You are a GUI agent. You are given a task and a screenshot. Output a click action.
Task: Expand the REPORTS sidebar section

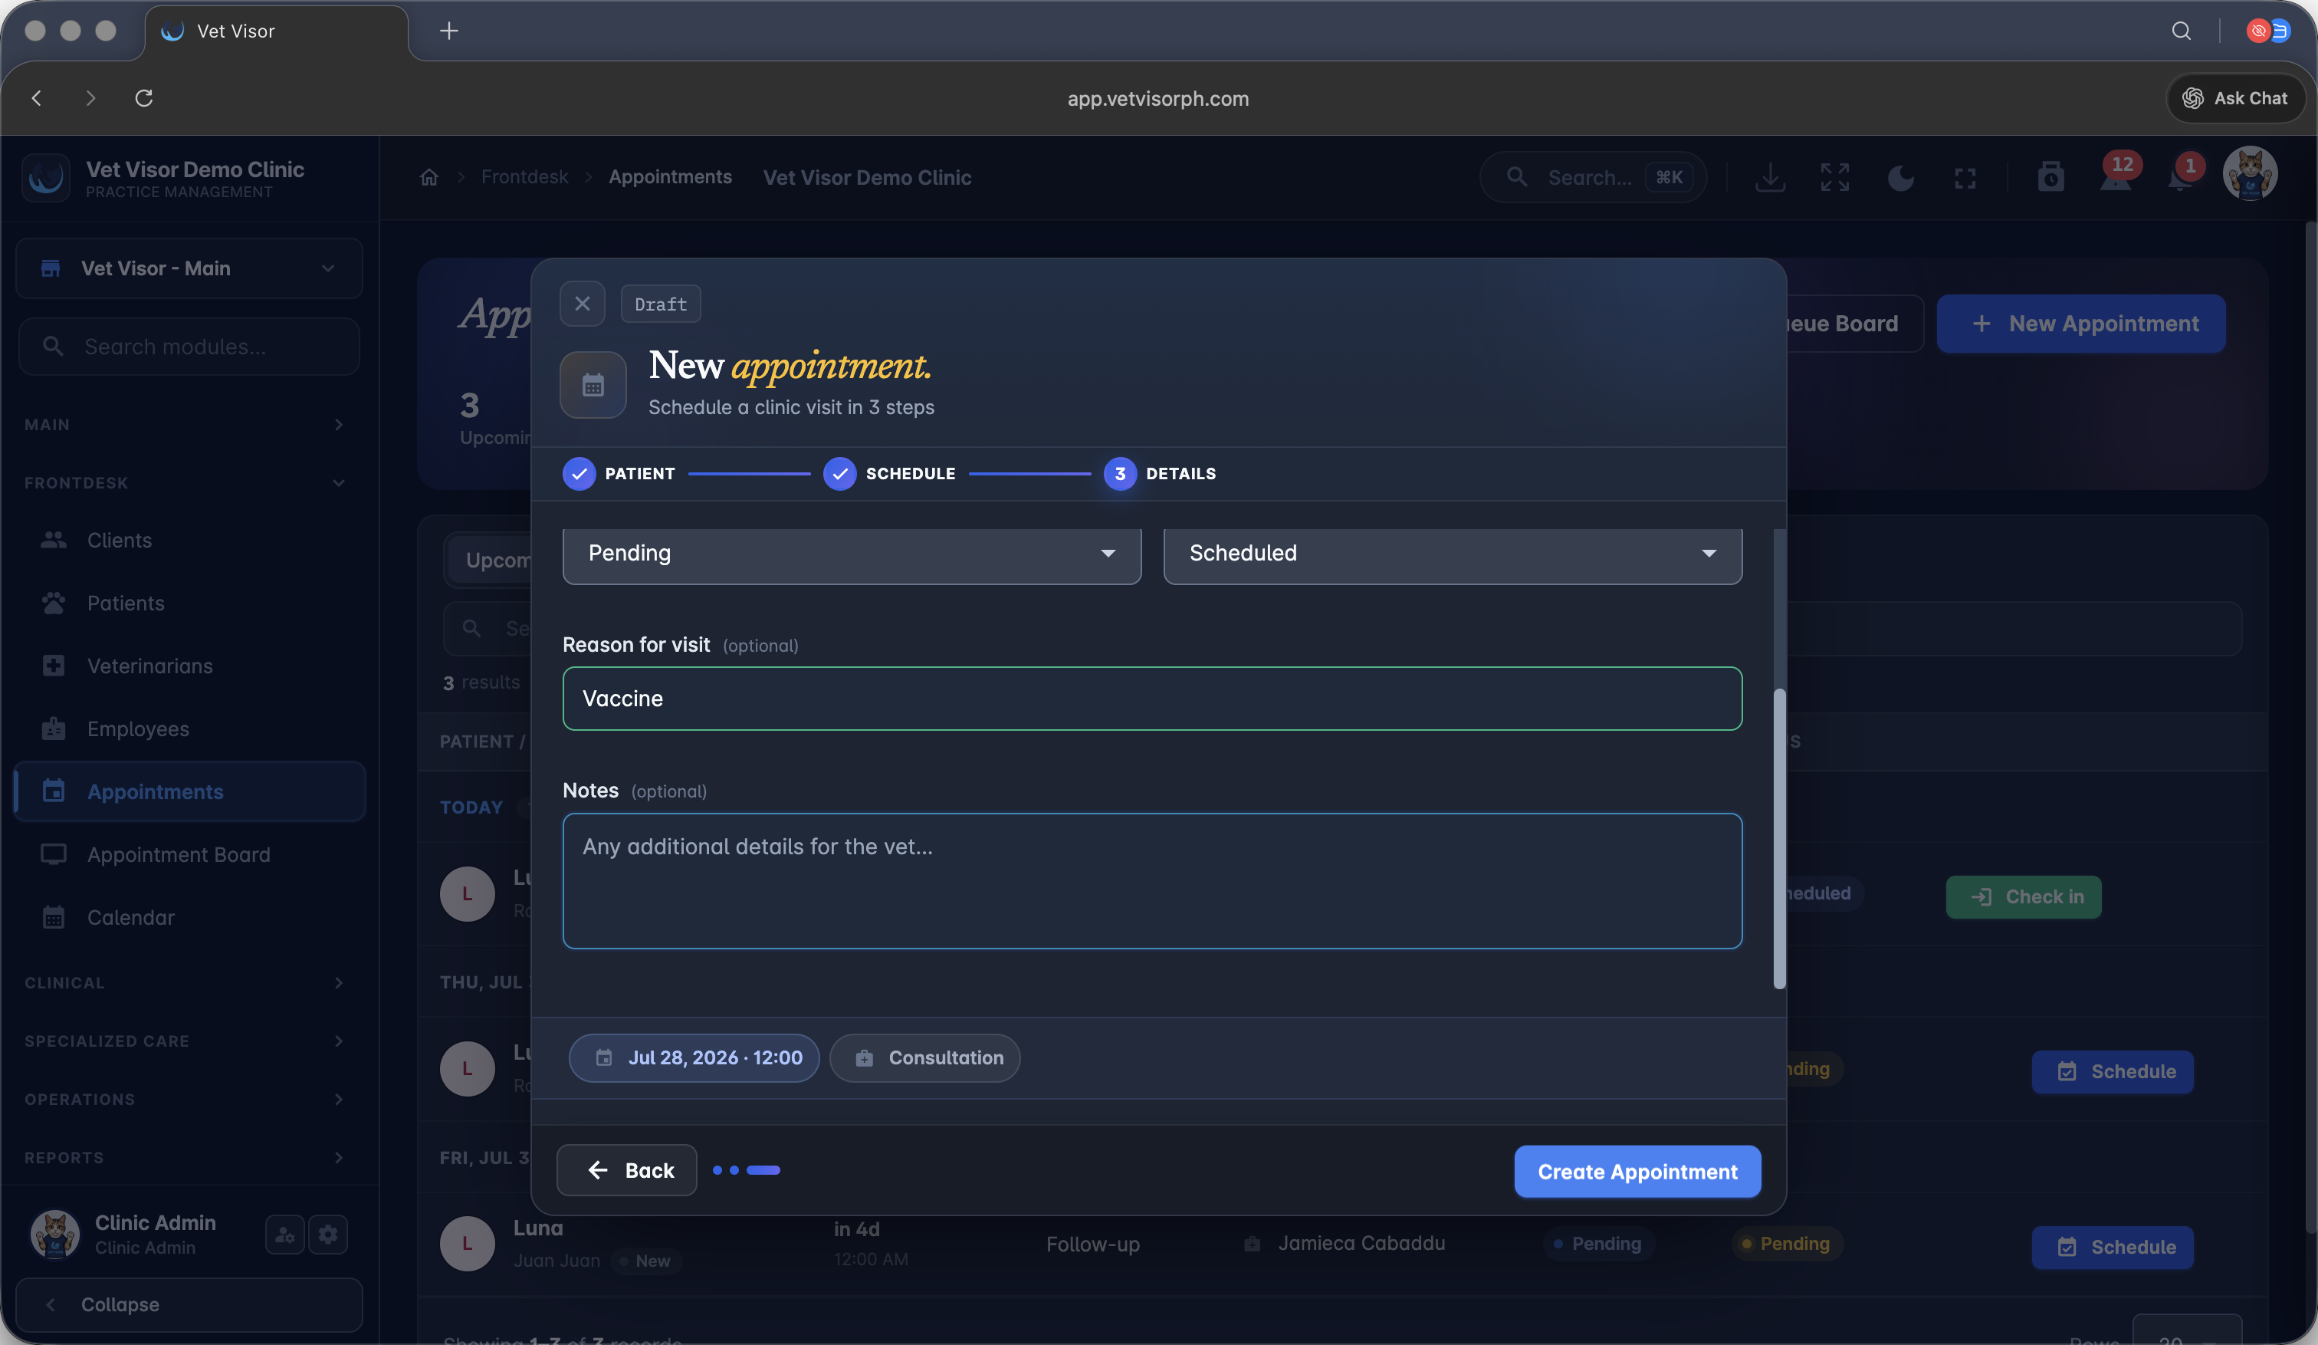184,1157
